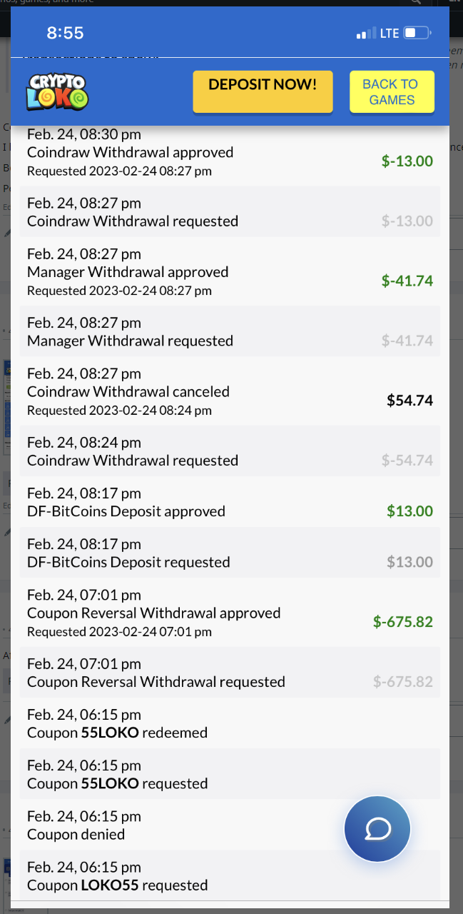Click the Coupon denied entry
463x914 pixels.
tap(76, 834)
